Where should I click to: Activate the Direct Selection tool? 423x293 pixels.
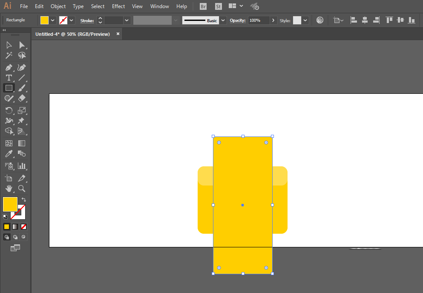tap(22, 45)
